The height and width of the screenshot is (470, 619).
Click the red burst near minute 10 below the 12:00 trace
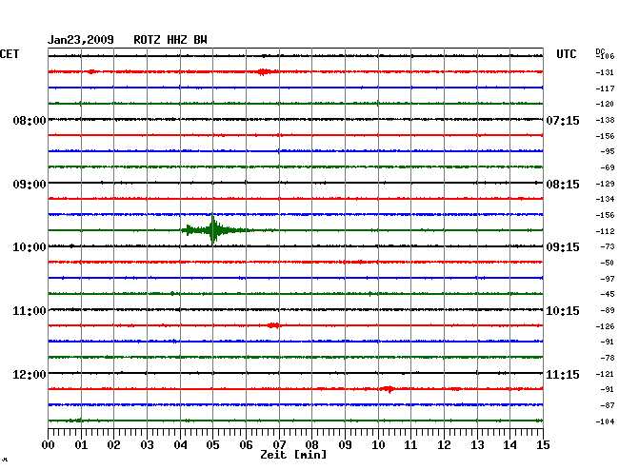388,389
